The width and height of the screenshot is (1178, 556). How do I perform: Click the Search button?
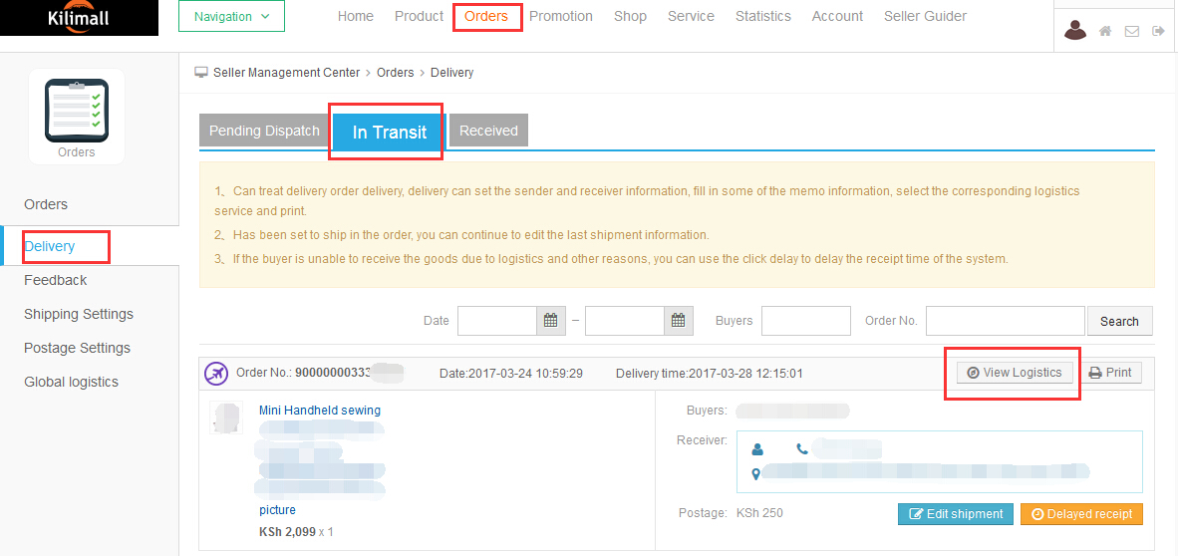pyautogui.click(x=1119, y=321)
